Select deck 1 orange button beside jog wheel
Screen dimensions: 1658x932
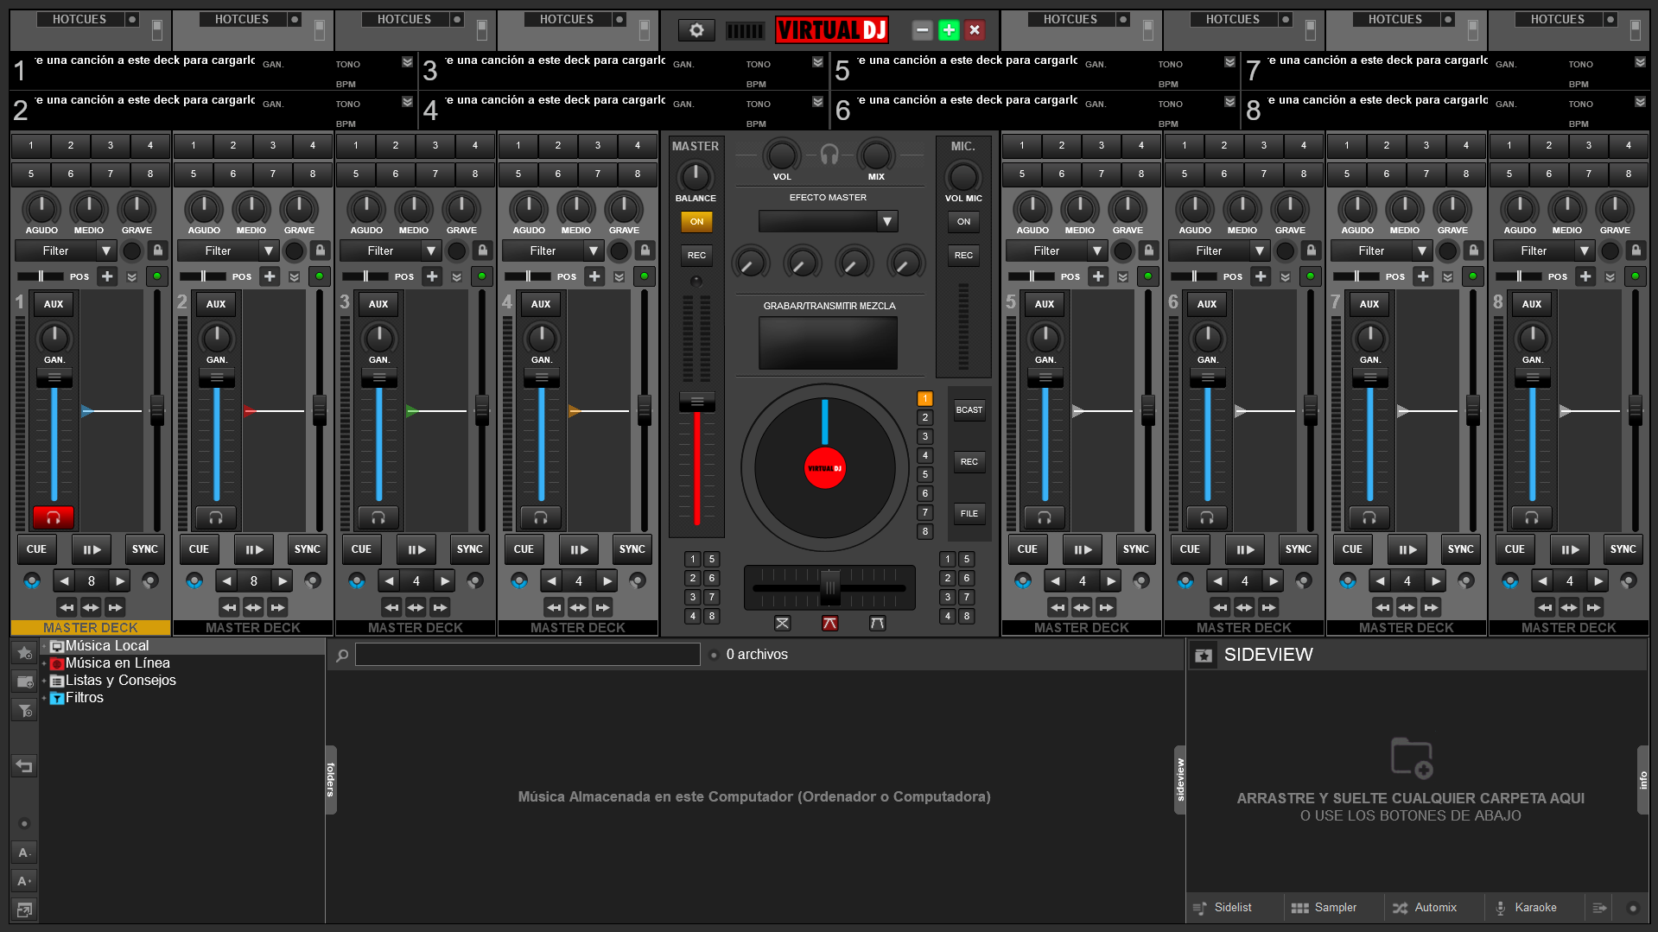[x=924, y=399]
